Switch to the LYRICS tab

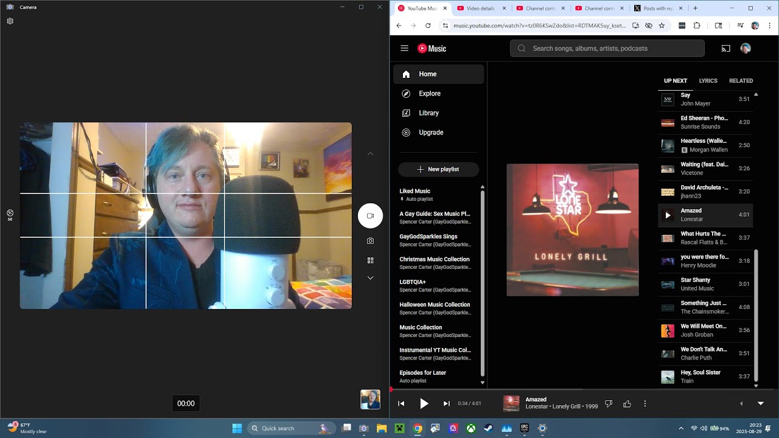pyautogui.click(x=708, y=81)
